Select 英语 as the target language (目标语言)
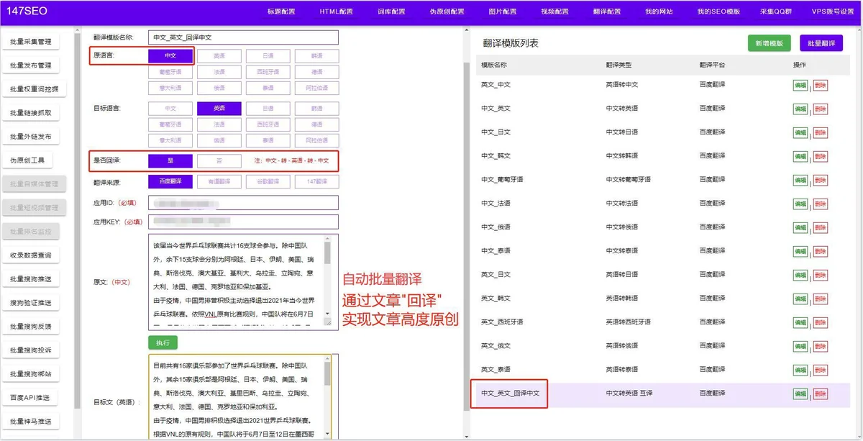 click(219, 109)
